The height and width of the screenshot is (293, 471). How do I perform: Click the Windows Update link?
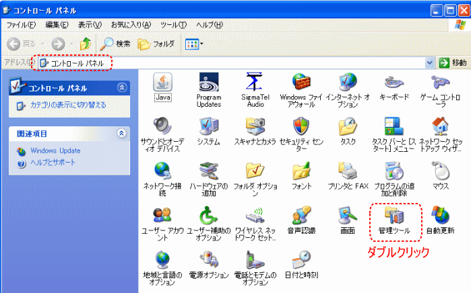tap(55, 151)
